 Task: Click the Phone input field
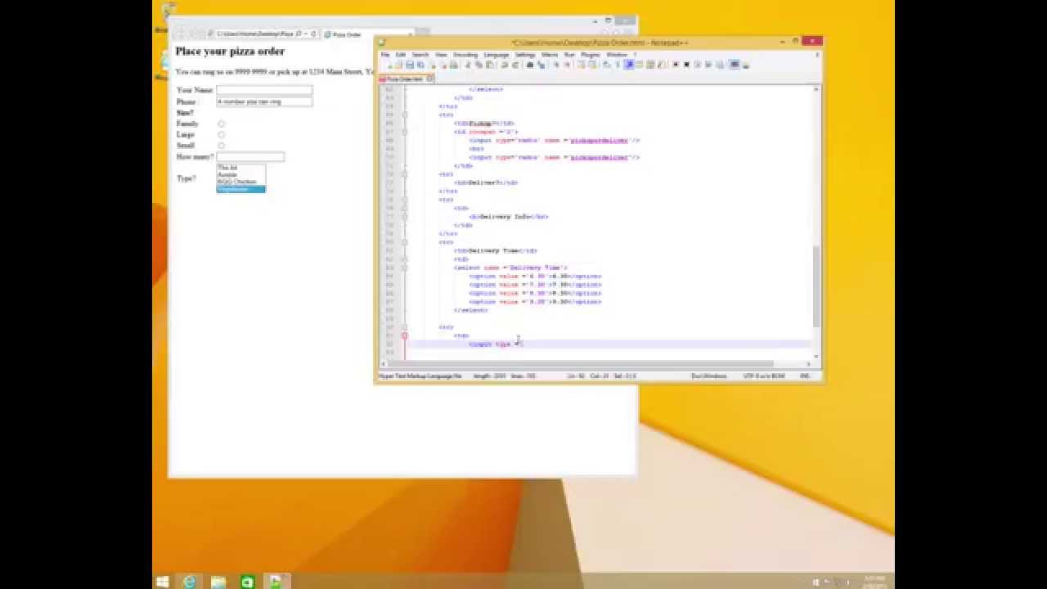tap(264, 101)
